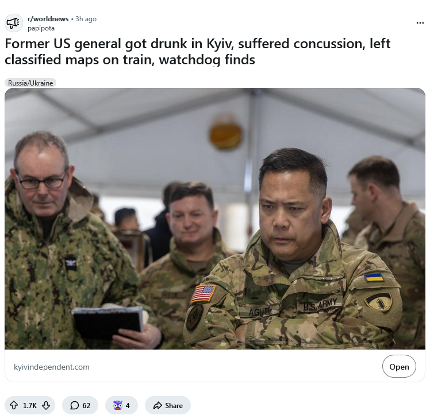Open the kyivindependent.com source link

(x=52, y=367)
